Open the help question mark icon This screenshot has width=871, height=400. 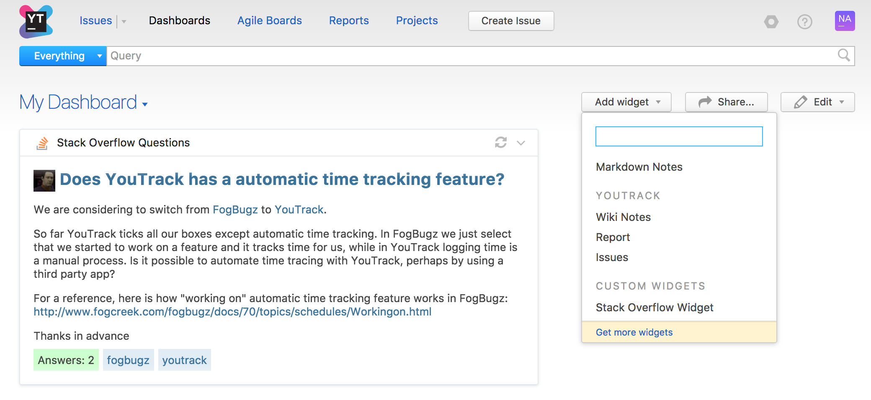(804, 21)
